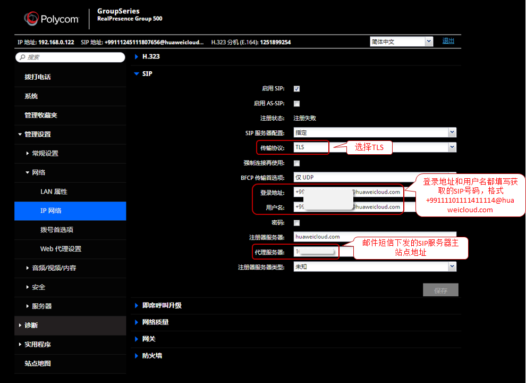Screen dimensions: 526x383
Task: Expand the 防火墙 section
Action: (153, 355)
